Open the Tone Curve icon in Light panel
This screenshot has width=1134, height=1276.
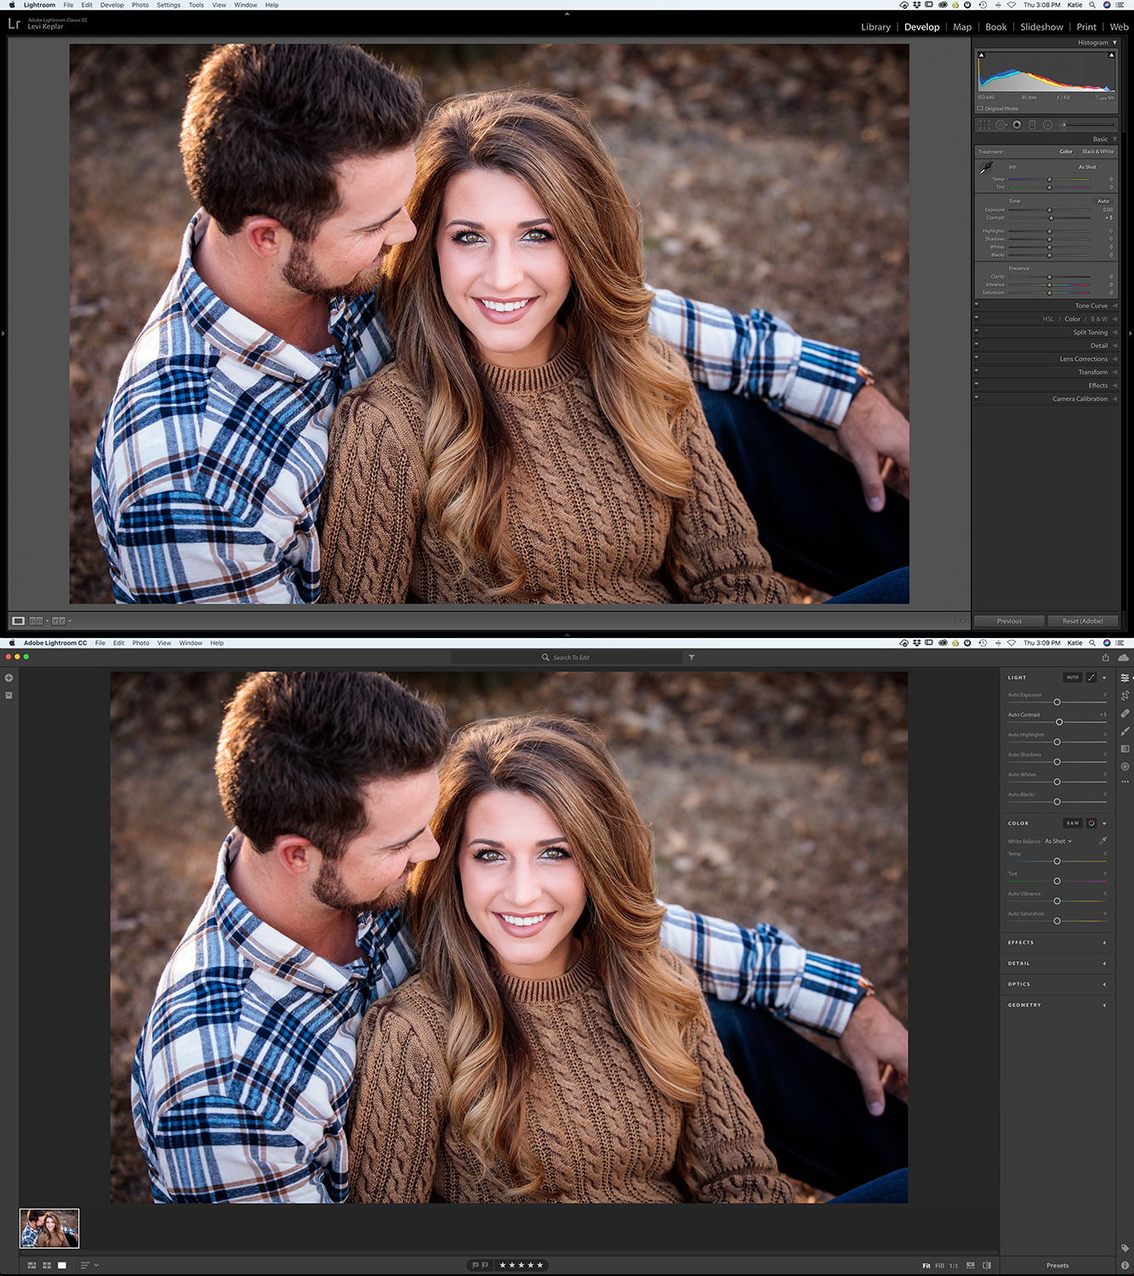click(1091, 678)
